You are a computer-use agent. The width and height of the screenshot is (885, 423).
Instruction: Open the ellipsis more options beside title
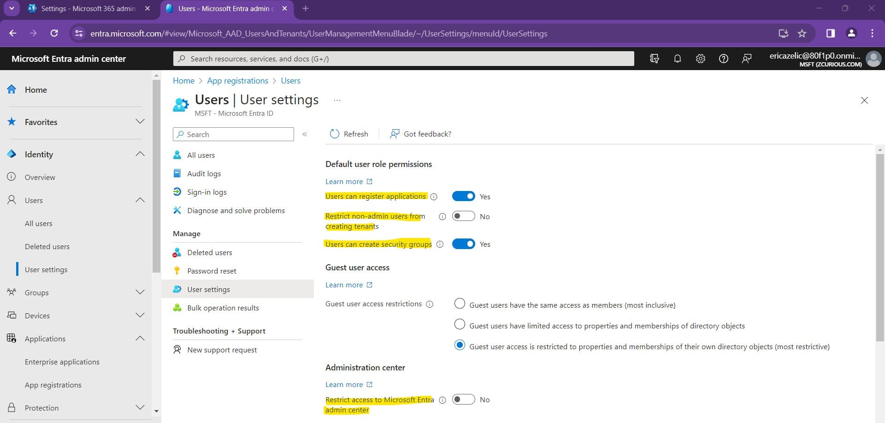coord(337,100)
